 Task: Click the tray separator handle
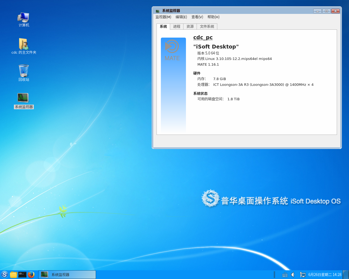274,275
